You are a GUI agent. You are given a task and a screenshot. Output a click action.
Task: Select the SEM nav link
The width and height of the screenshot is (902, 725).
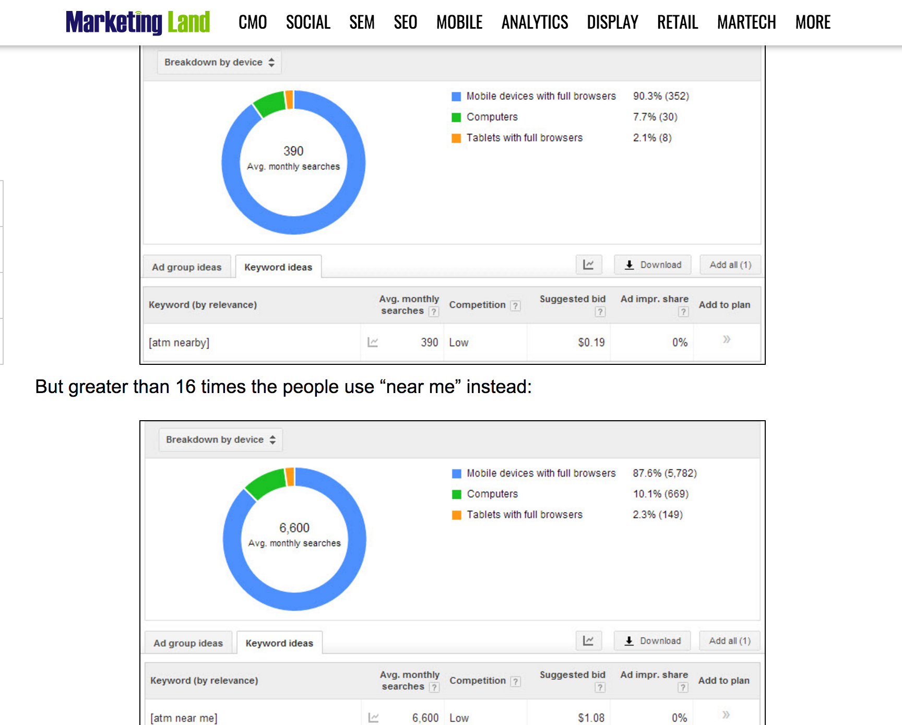pyautogui.click(x=362, y=22)
